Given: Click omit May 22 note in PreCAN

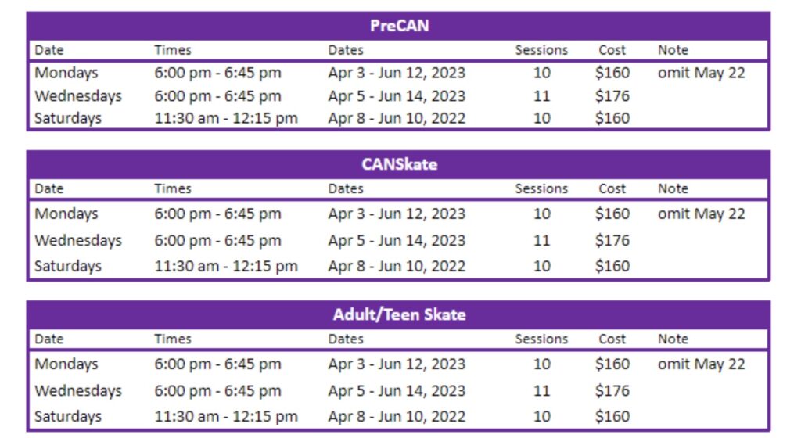Looking at the screenshot, I should (x=702, y=73).
